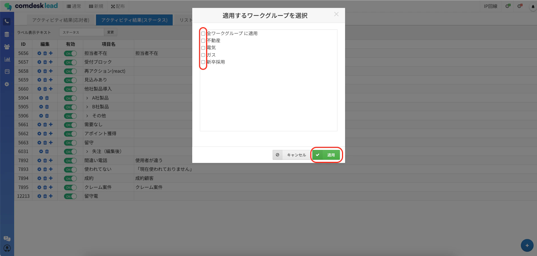Click edit gear icon for row 5656
Image resolution: width=537 pixels, height=256 pixels.
click(39, 53)
